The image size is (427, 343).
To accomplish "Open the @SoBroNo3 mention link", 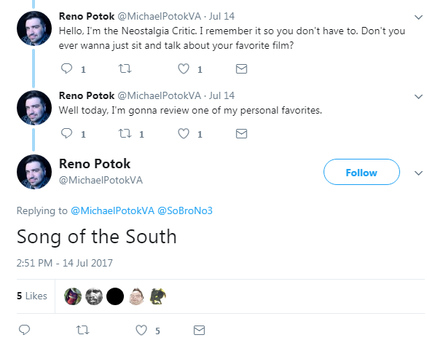I will point(185,210).
